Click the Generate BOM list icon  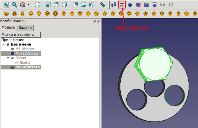146,5
